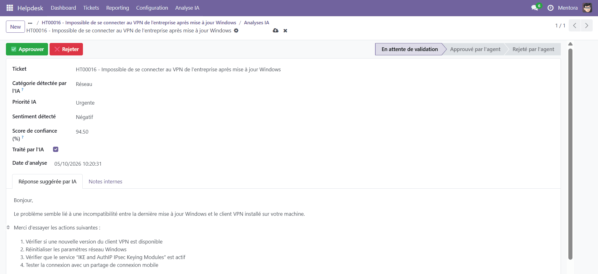Go back to Analyses IA breadcrumb
This screenshot has height=274, width=598.
click(256, 23)
